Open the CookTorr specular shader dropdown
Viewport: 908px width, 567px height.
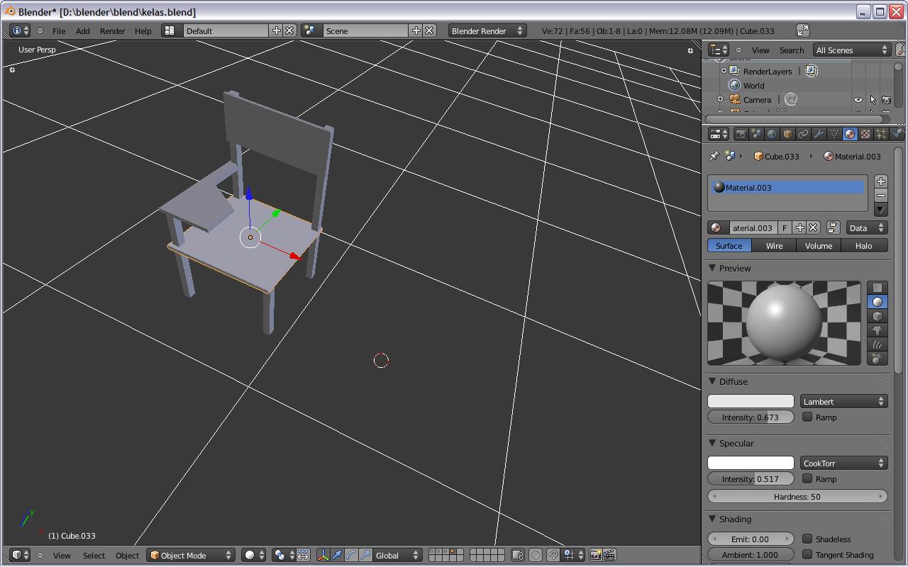pos(844,463)
